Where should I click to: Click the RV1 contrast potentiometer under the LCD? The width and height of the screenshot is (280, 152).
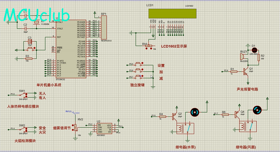(150, 46)
